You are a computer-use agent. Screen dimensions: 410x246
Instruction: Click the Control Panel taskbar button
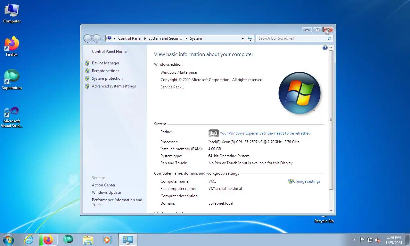coord(128,240)
